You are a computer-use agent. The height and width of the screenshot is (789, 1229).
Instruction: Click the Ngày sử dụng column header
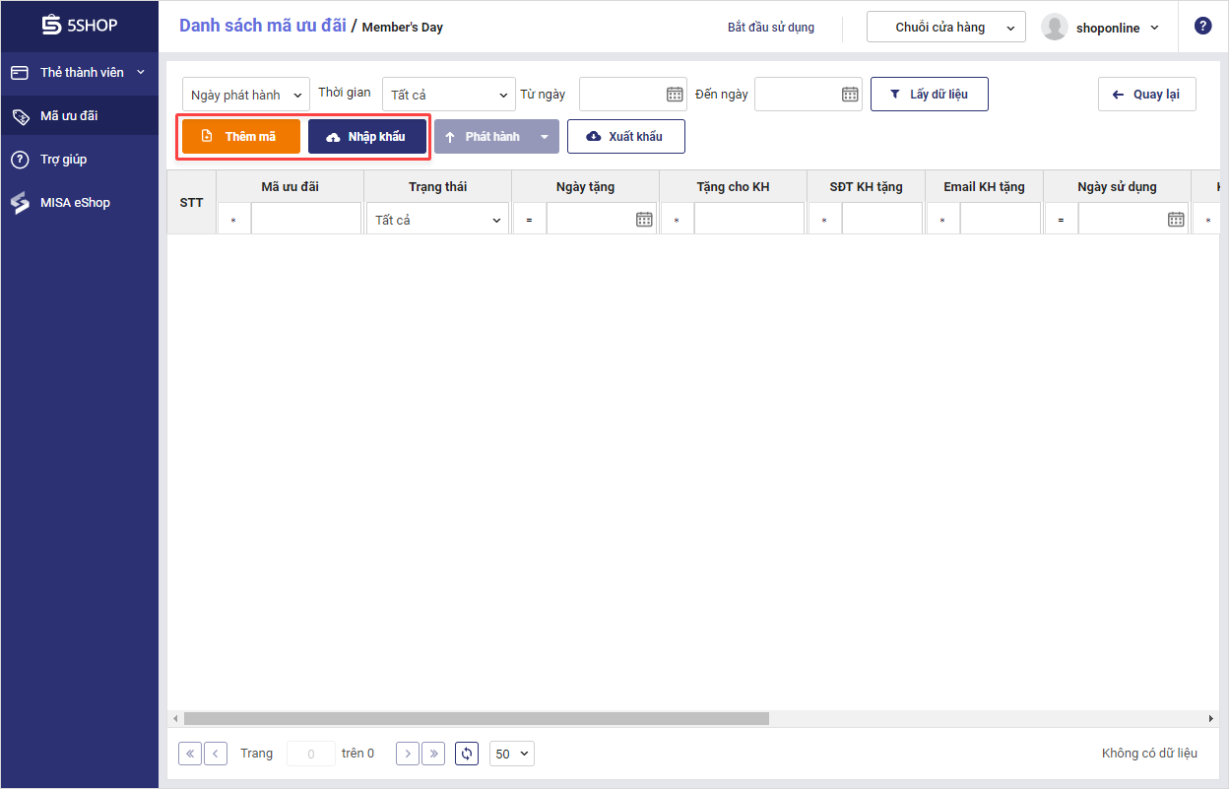click(x=1118, y=186)
